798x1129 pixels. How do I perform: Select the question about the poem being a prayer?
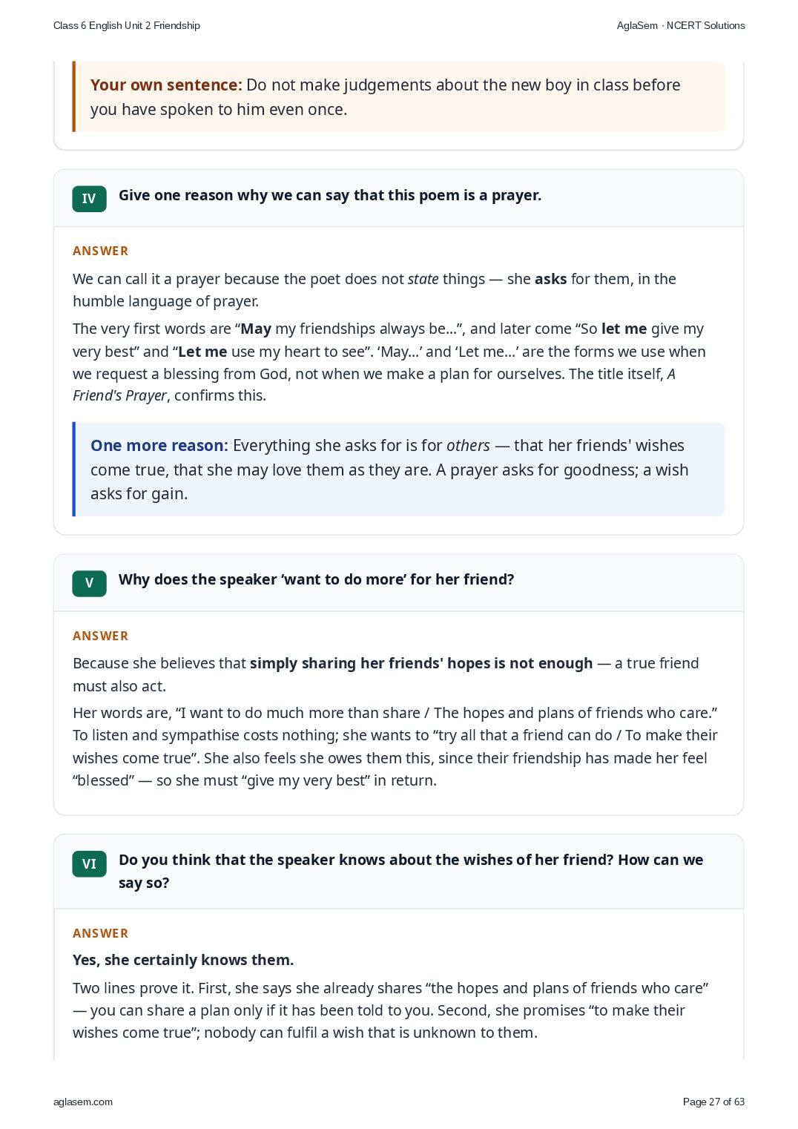pos(330,195)
